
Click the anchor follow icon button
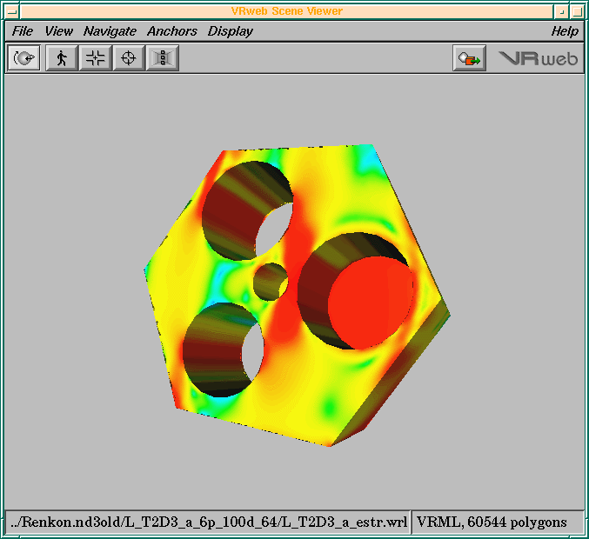469,57
